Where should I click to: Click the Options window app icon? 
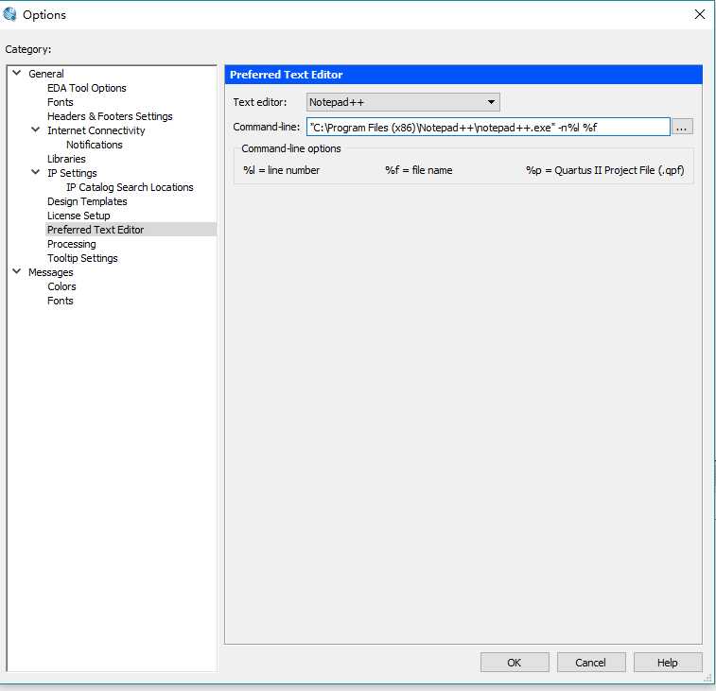click(9, 14)
